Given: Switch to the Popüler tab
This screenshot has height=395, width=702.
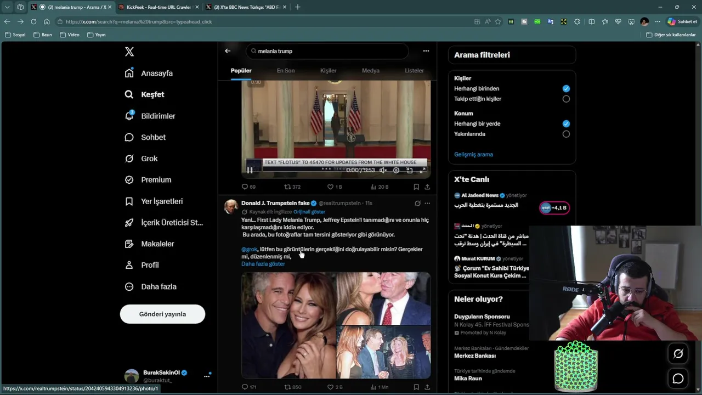Looking at the screenshot, I should 241,70.
